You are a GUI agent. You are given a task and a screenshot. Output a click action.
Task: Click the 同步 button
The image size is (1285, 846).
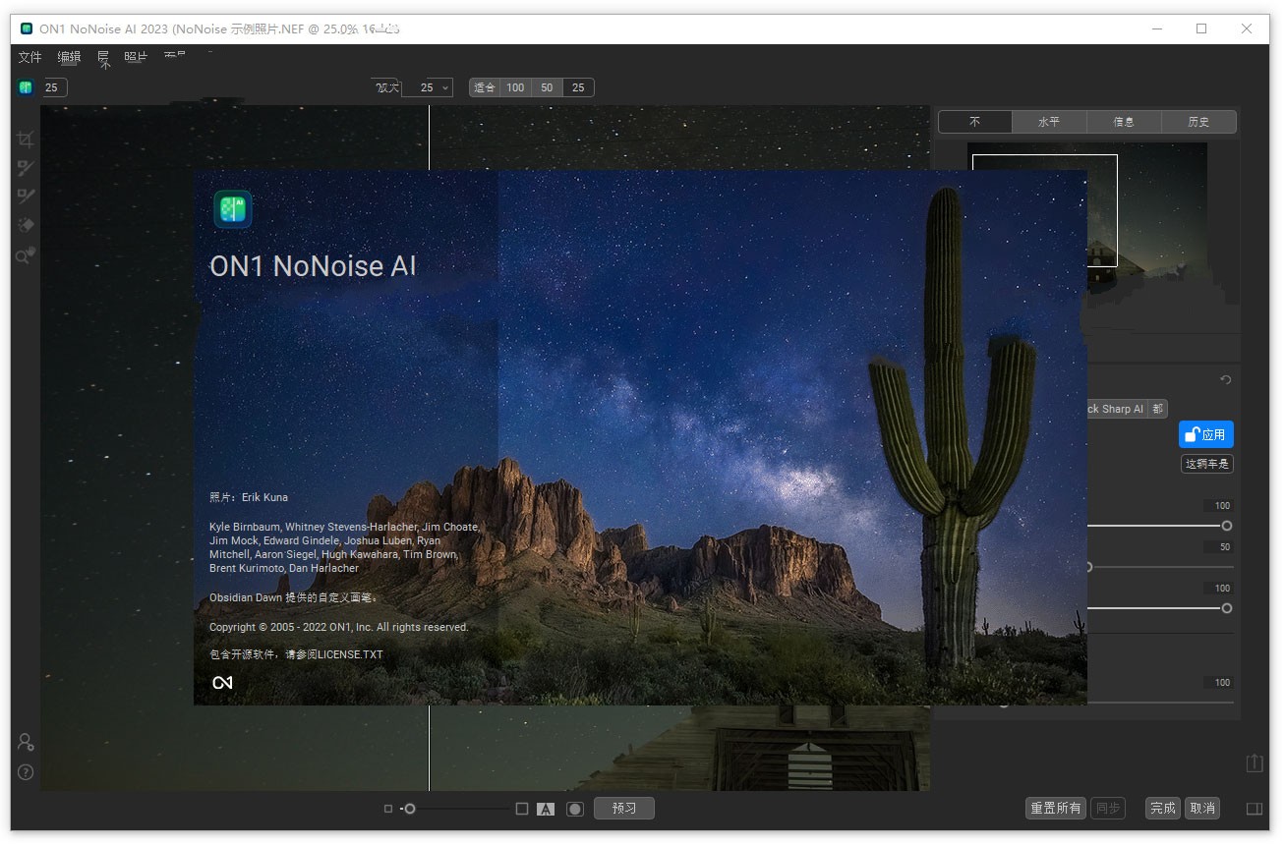click(1108, 809)
